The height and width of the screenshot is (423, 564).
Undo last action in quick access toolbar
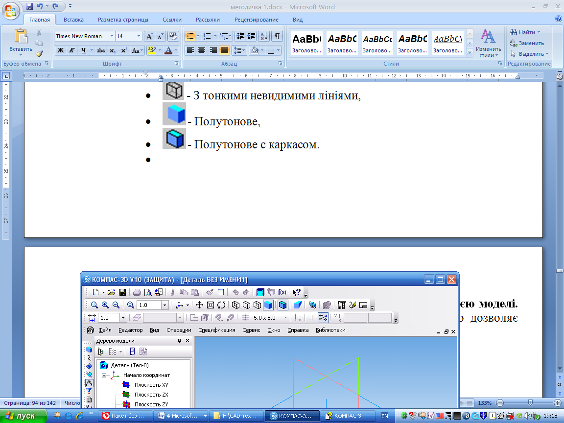pyautogui.click(x=40, y=6)
